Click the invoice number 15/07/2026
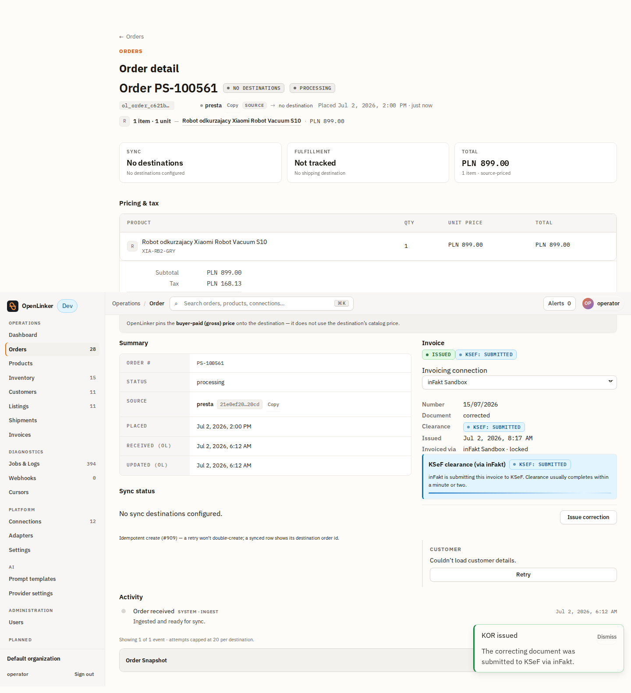Image resolution: width=631 pixels, height=693 pixels. tap(480, 404)
